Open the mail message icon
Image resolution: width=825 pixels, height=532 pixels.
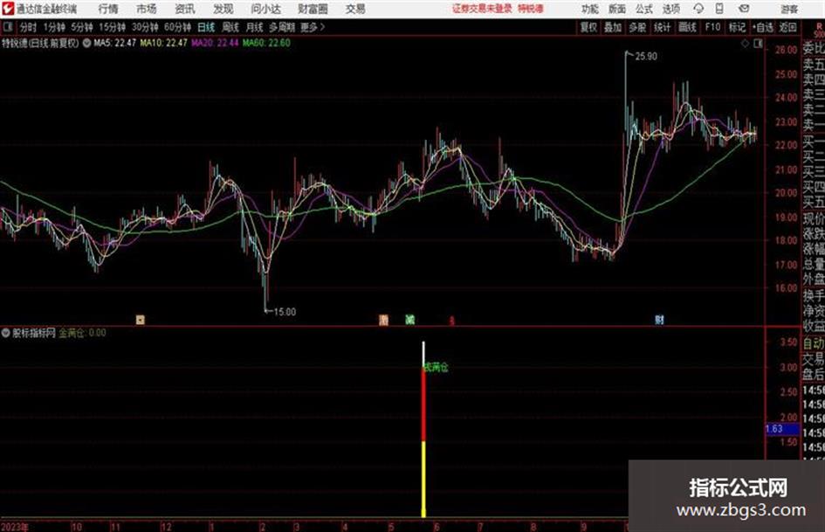point(744,9)
